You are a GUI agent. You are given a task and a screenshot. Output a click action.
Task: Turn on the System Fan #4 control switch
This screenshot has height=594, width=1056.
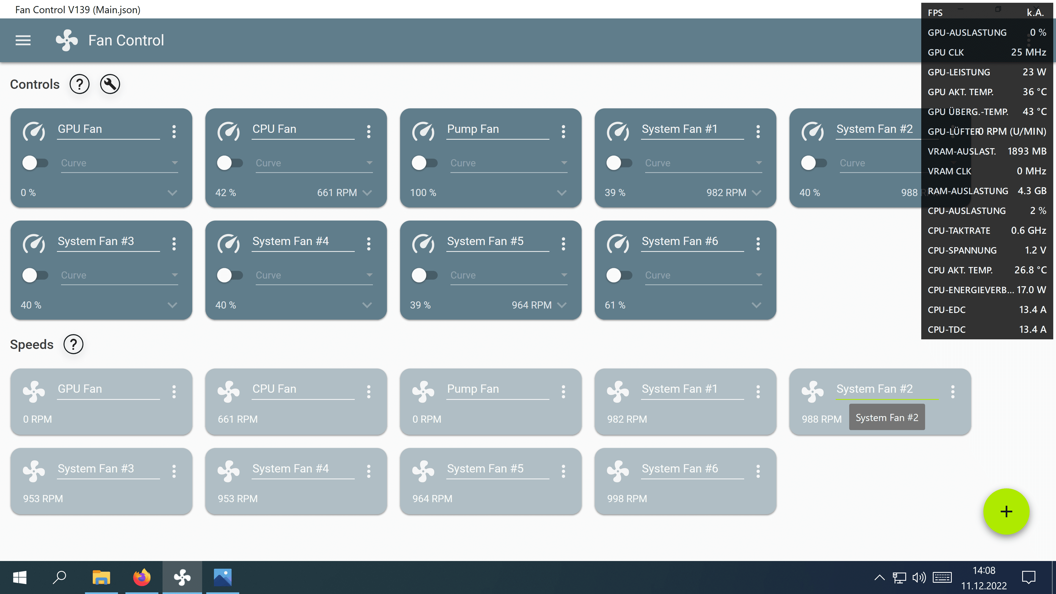tap(230, 275)
